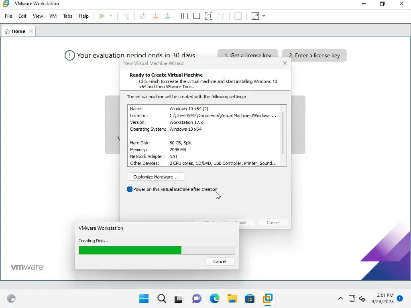Click the green Power On play icon
This screenshot has height=308, width=411.
point(102,16)
